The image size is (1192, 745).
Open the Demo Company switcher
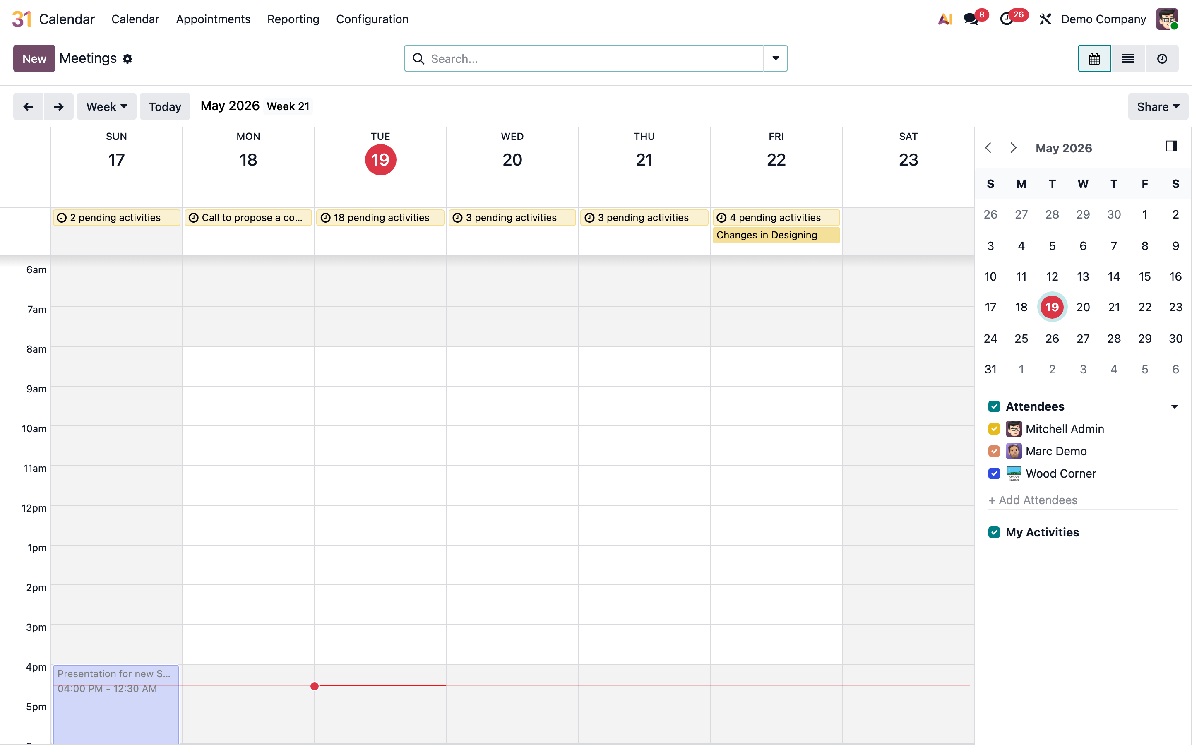tap(1103, 19)
